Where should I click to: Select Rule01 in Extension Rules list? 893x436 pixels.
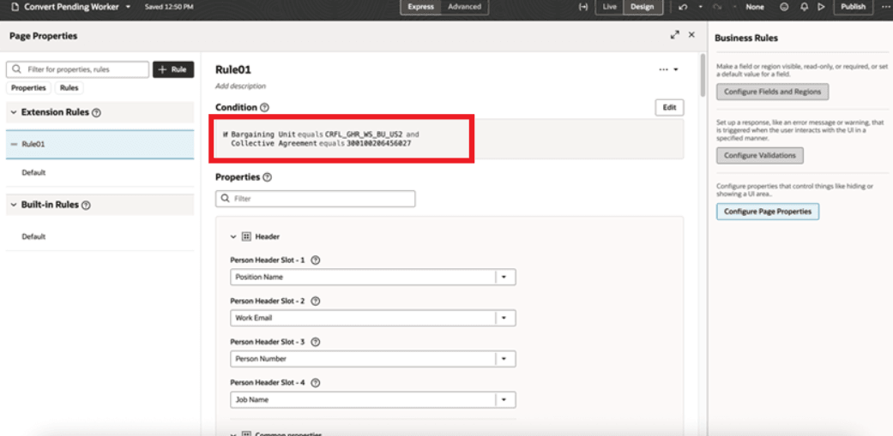point(100,145)
